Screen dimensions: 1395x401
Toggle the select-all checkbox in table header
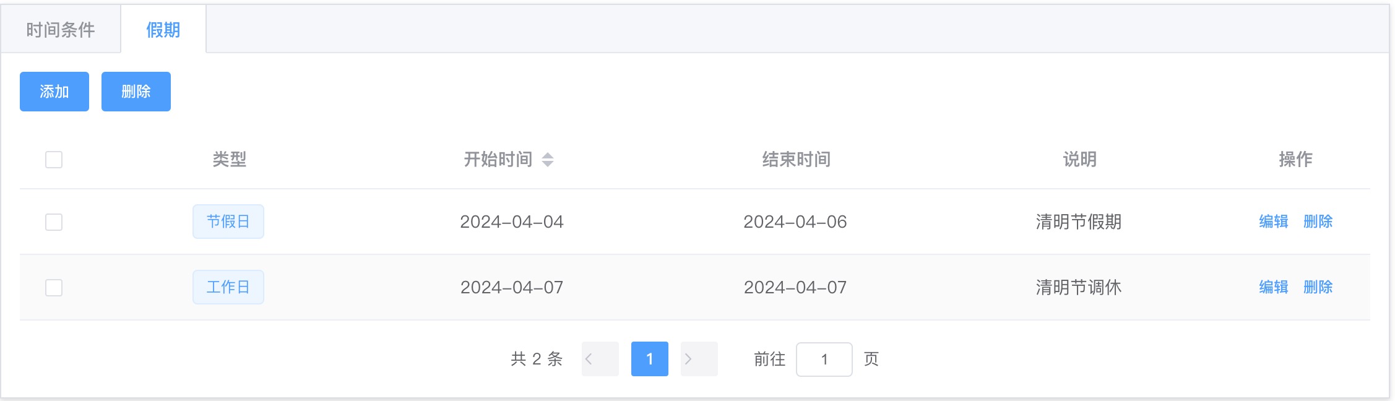[x=53, y=160]
